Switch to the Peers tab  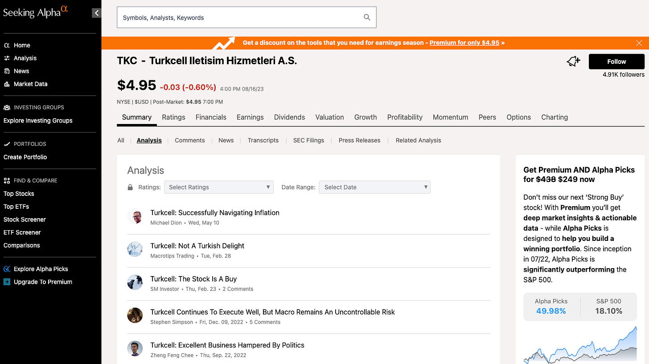coord(487,117)
